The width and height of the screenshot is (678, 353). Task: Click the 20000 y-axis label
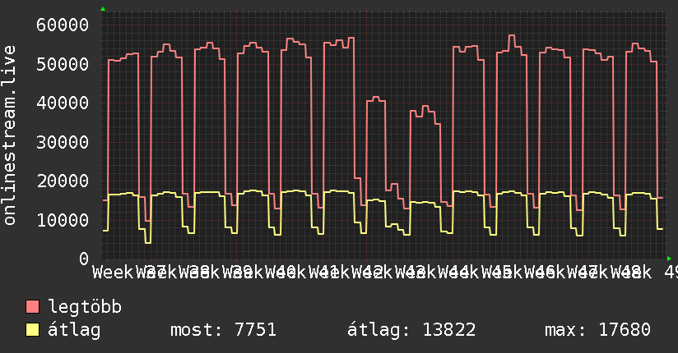63,181
